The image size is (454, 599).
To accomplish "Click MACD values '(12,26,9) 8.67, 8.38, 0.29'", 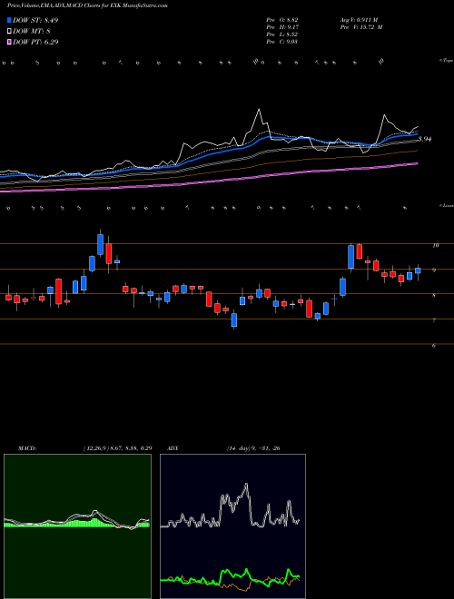I will [x=117, y=448].
